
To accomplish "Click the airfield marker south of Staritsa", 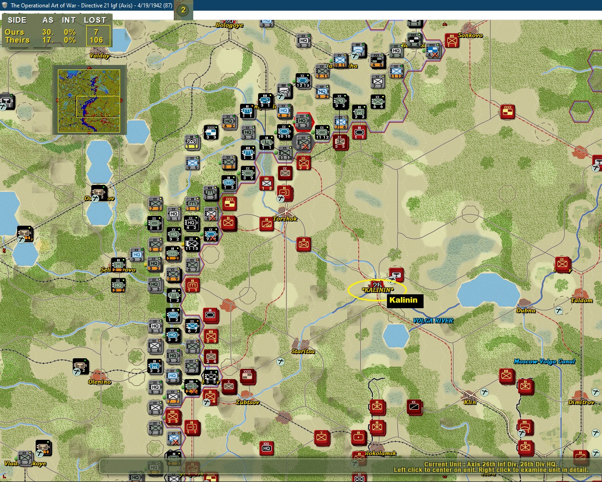I will 280,361.
